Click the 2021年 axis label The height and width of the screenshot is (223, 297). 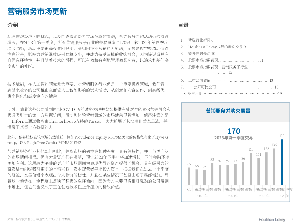pos(233,196)
